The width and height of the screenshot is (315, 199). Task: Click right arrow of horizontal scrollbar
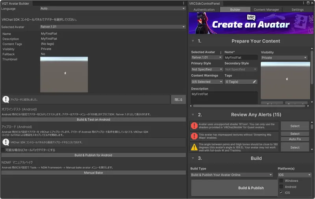point(308,106)
